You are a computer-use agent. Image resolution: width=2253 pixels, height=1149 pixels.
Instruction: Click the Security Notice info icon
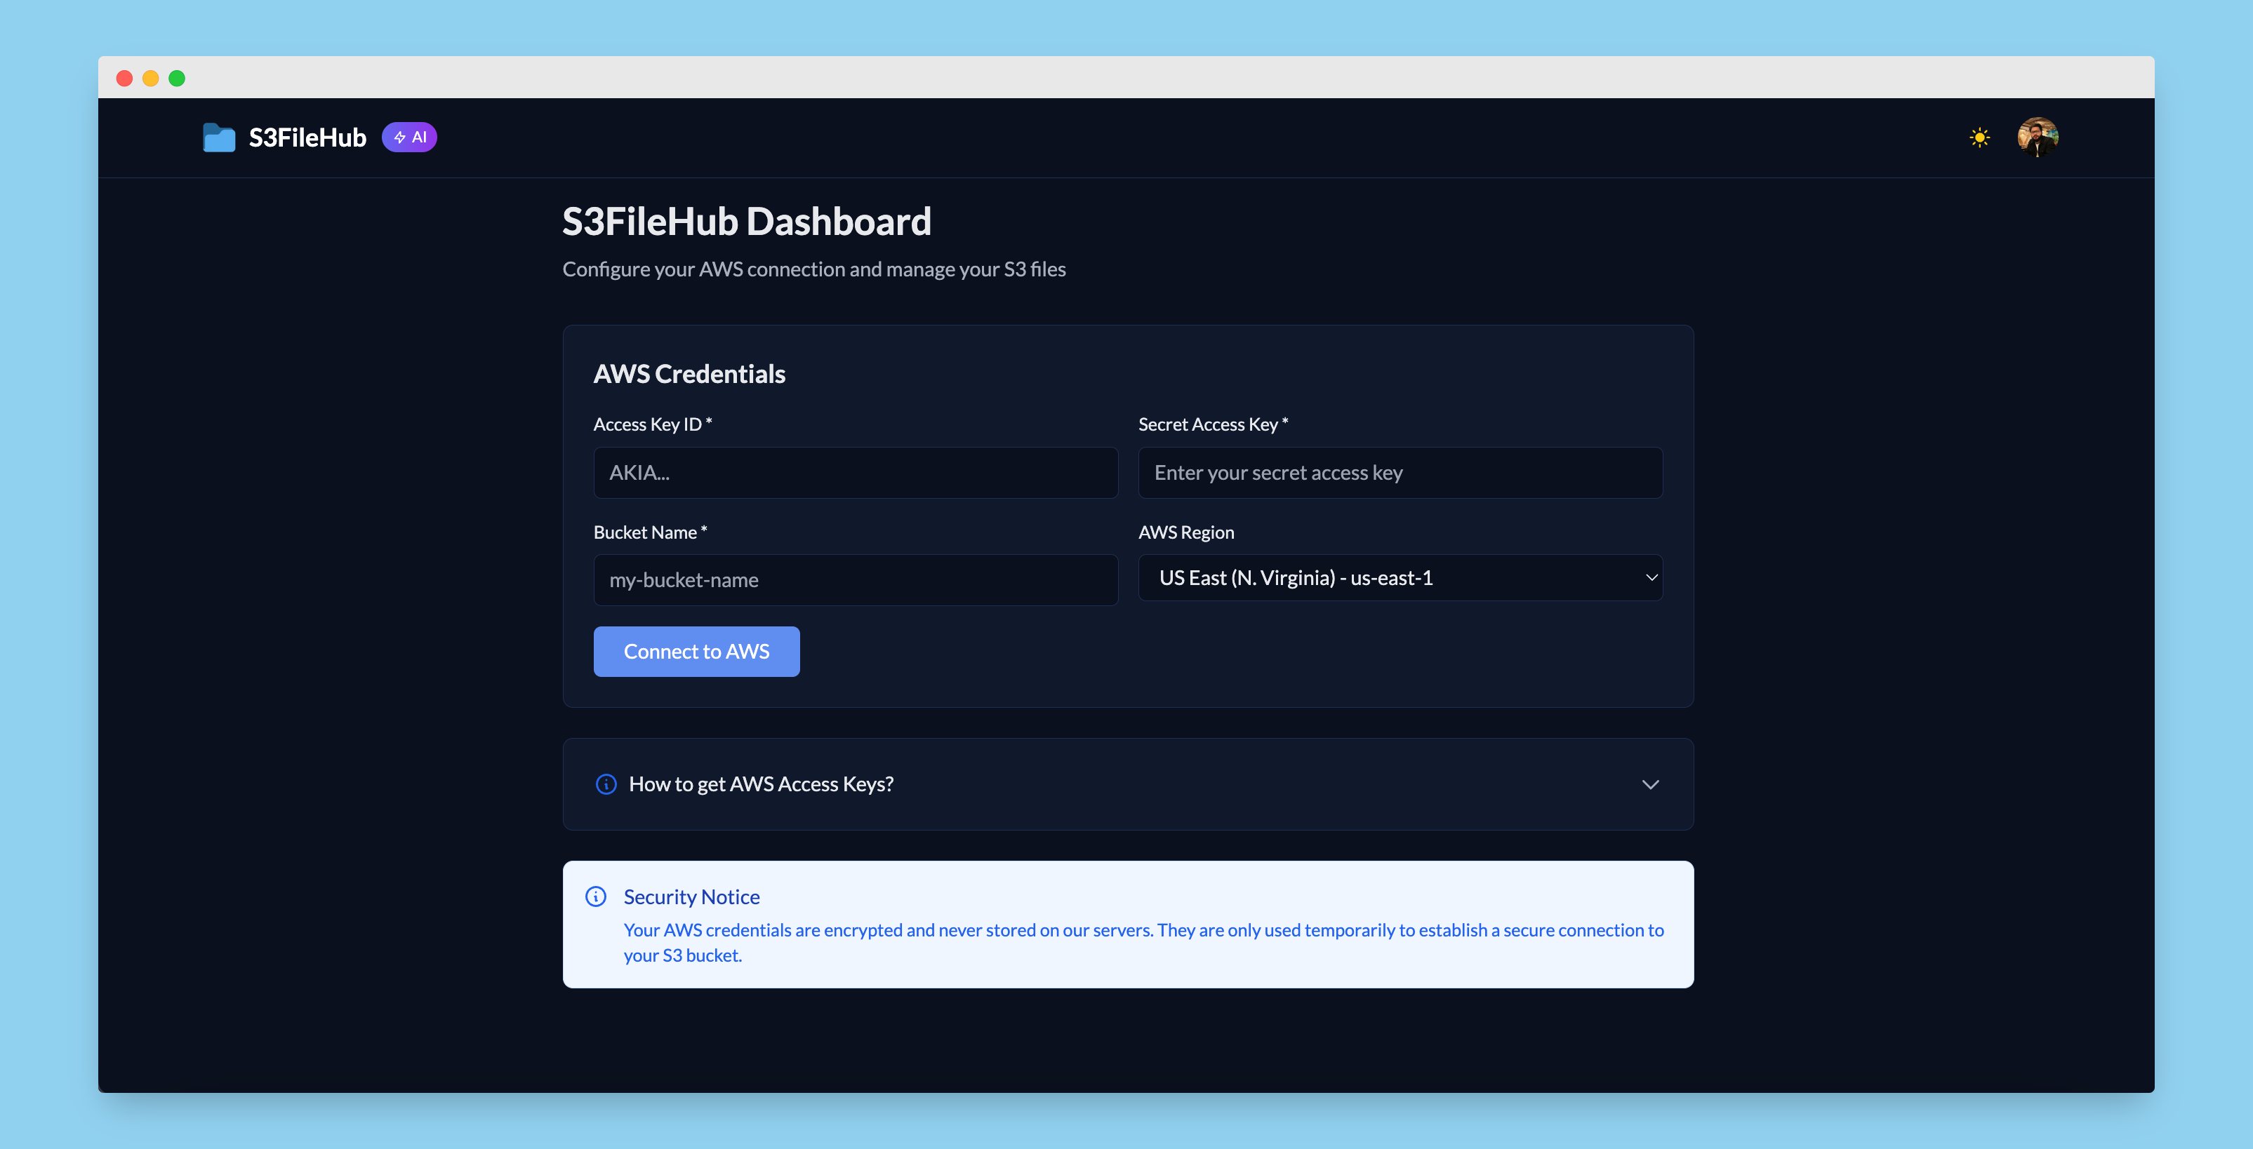pyautogui.click(x=596, y=896)
